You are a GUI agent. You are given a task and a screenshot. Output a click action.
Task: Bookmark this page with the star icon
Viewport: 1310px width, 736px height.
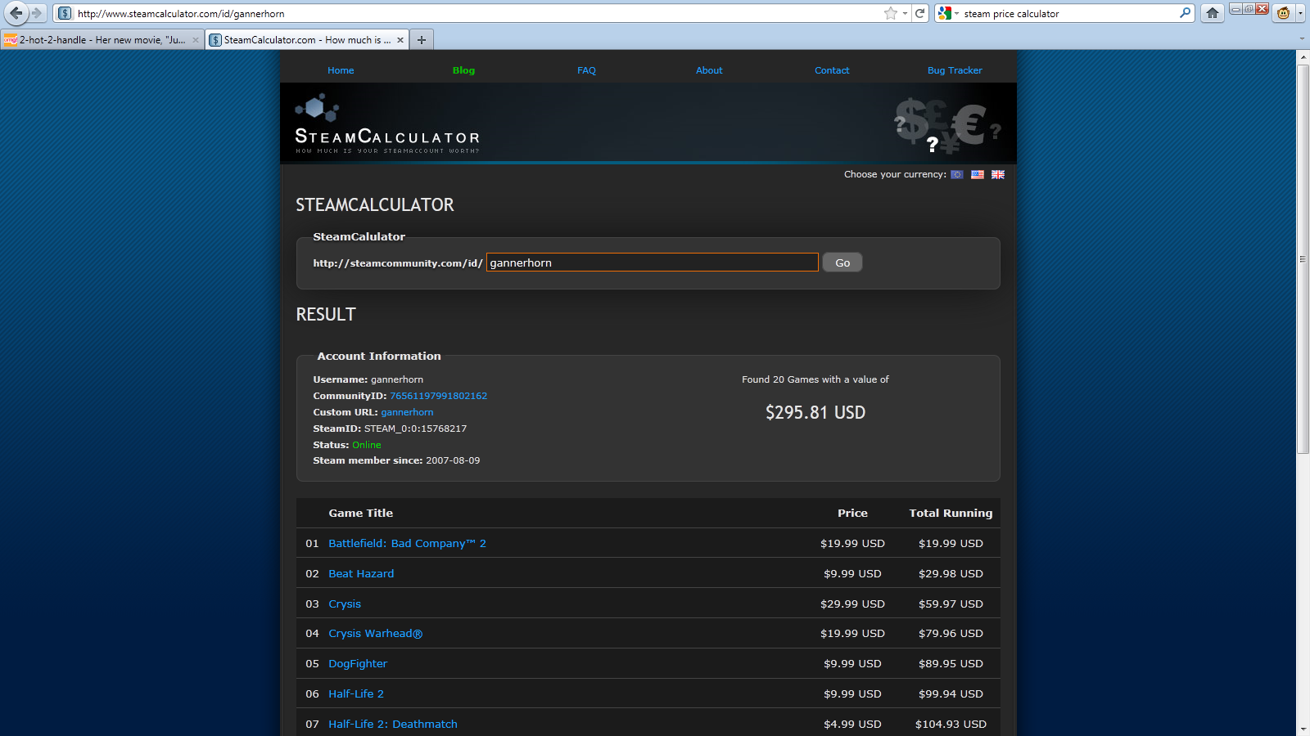(x=891, y=13)
